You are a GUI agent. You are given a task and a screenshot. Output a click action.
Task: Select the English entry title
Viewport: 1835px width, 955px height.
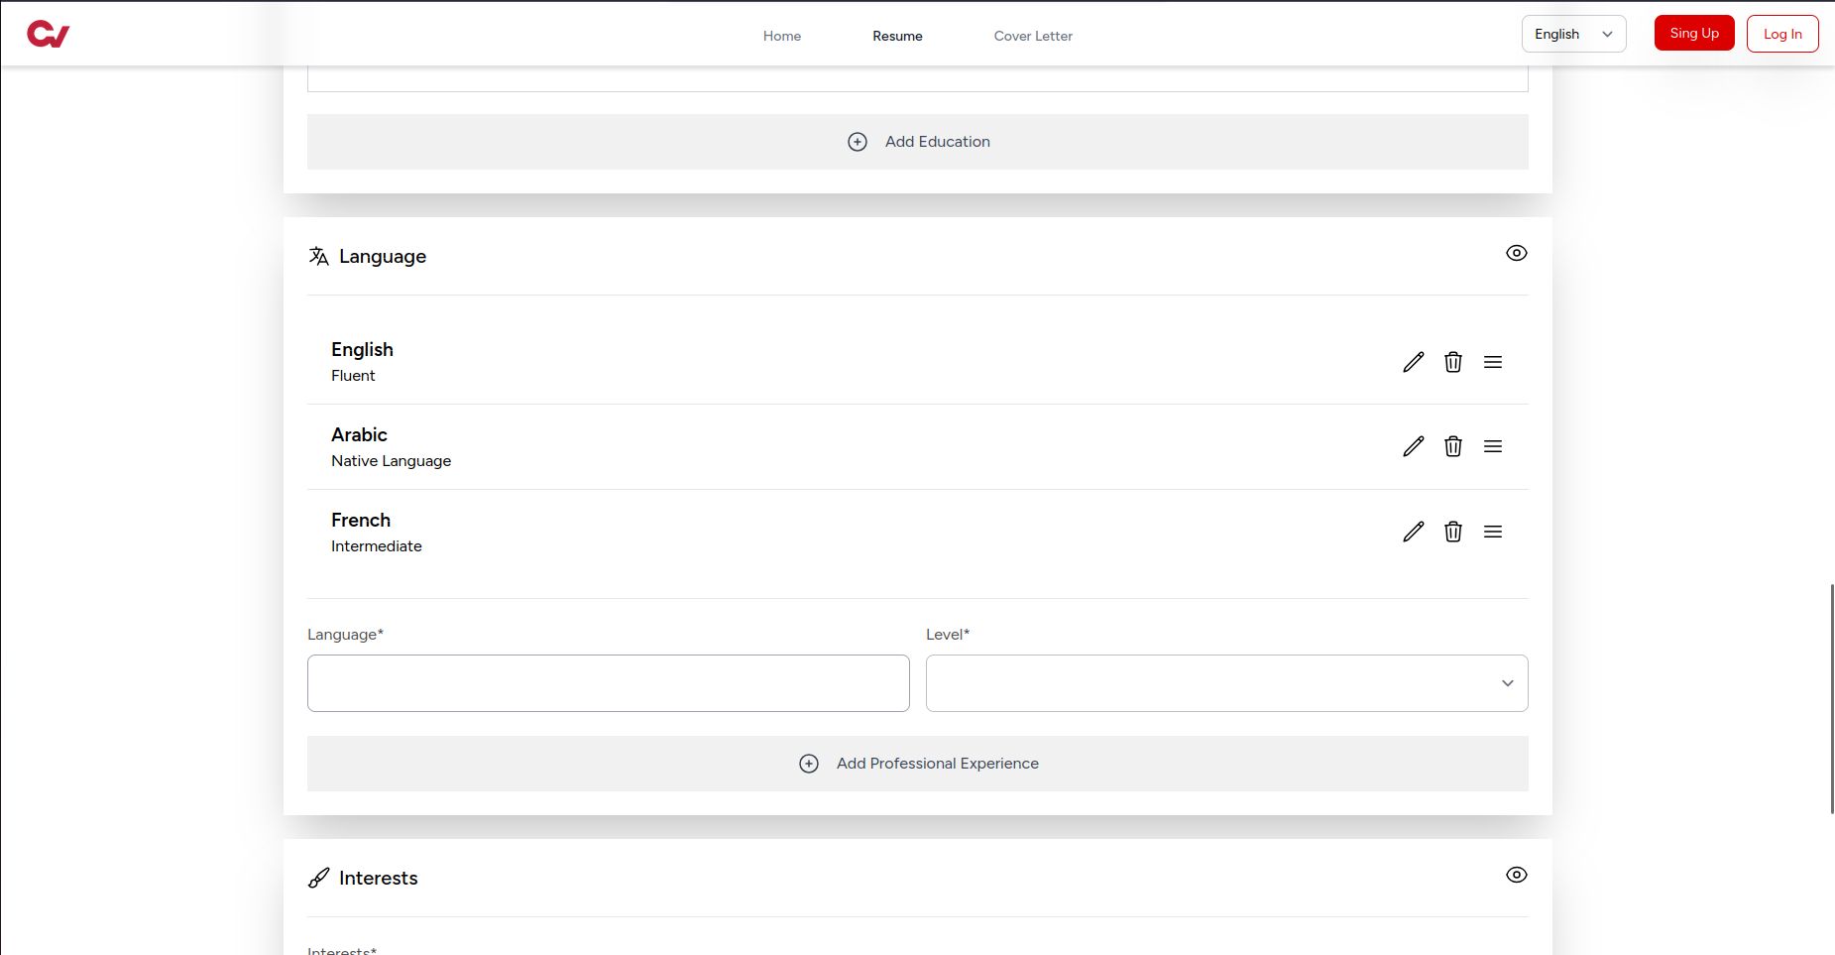[362, 350]
